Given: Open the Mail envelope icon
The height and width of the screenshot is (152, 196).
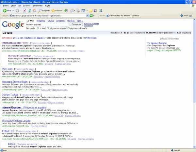Looking at the screenshot, I should 72,11.
